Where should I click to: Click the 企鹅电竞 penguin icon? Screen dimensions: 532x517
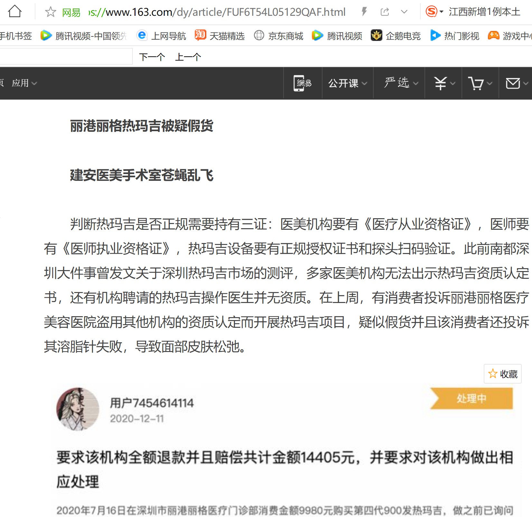(x=377, y=35)
